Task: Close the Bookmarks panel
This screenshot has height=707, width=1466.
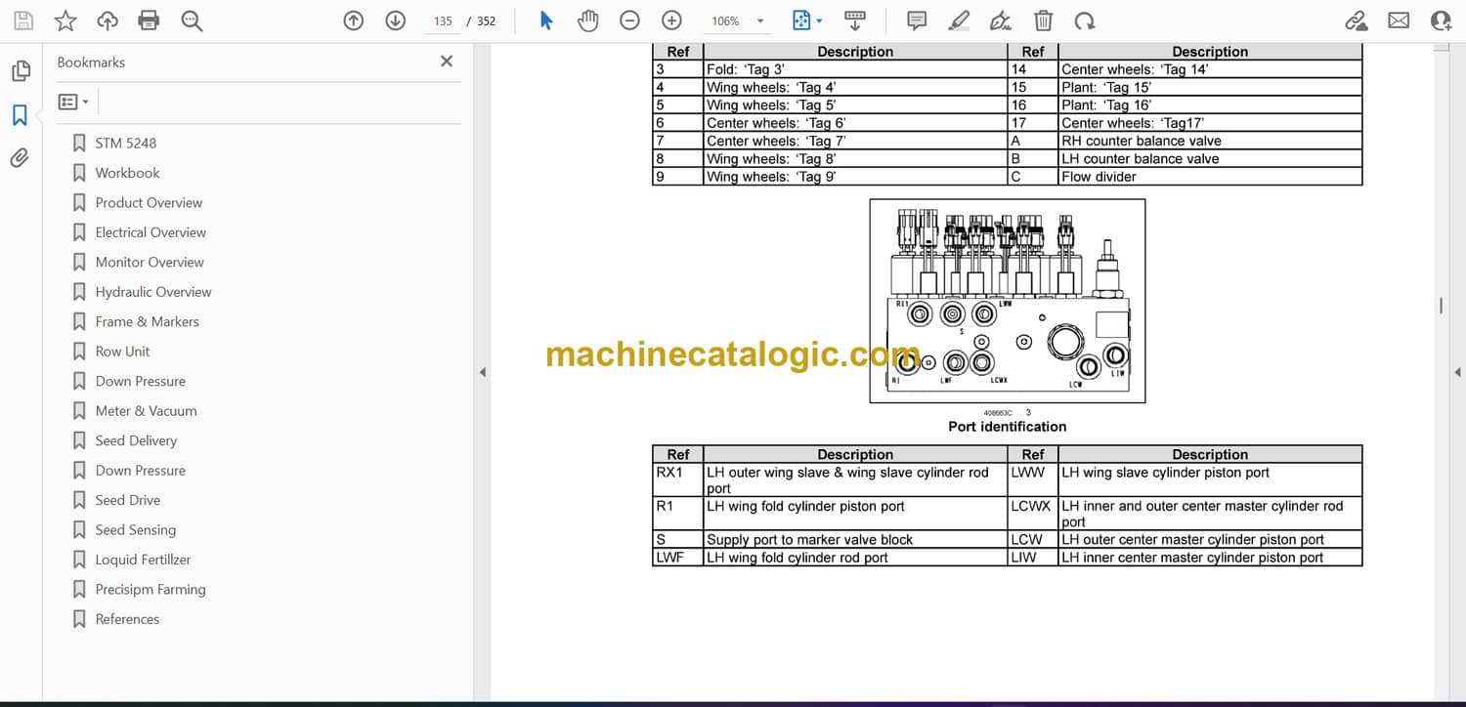Action: pos(447,62)
